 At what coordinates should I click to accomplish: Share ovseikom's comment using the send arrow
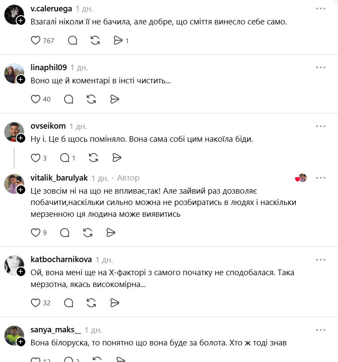point(116,158)
